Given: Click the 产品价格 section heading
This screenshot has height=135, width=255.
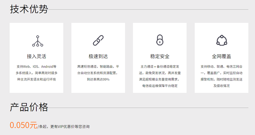Looking at the screenshot, I should [29, 107].
